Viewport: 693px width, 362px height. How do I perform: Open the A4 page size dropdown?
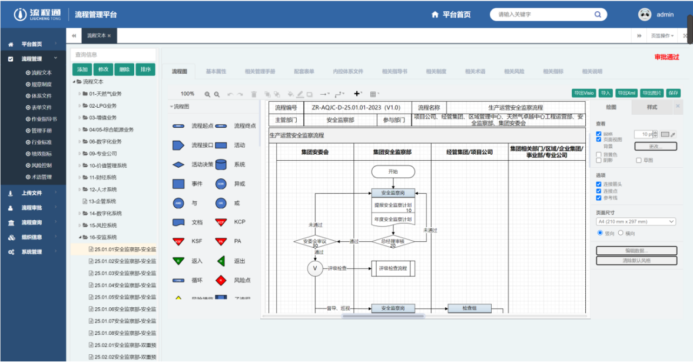636,222
